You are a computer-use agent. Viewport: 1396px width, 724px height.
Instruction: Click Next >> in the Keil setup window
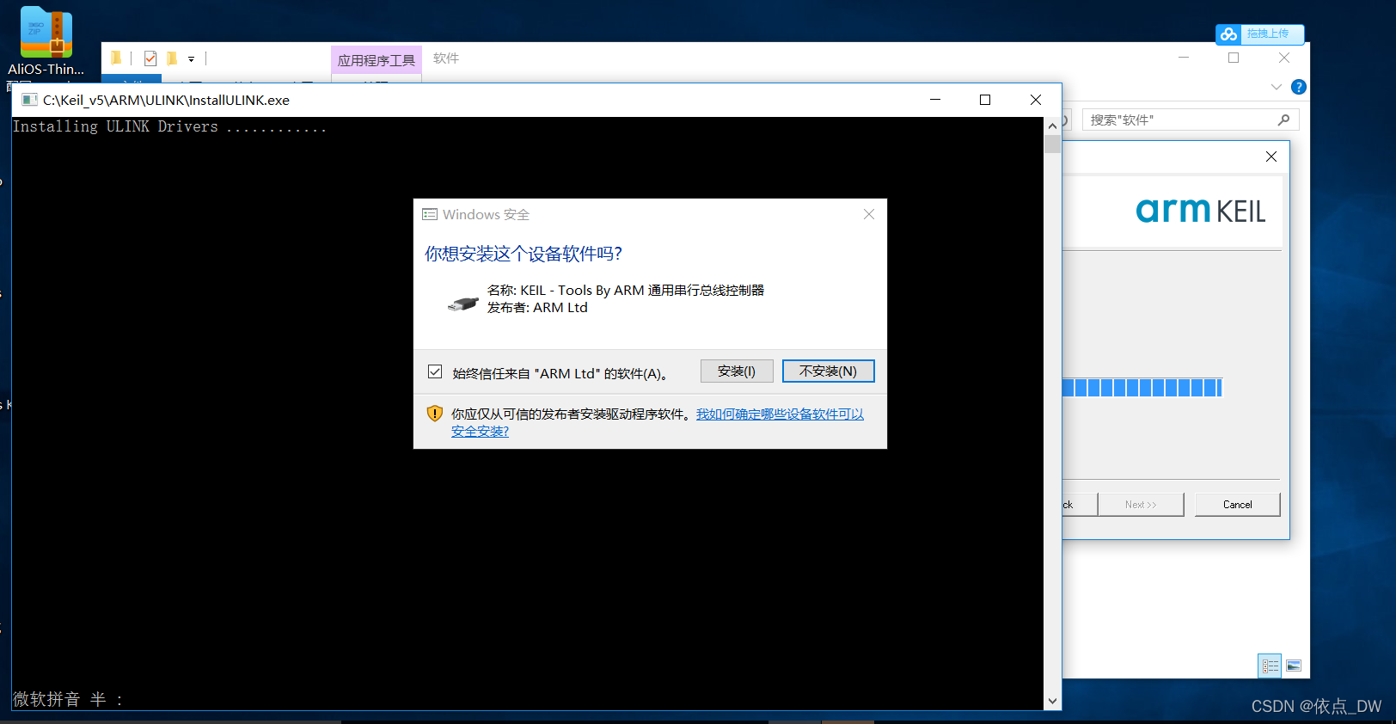[1141, 505]
